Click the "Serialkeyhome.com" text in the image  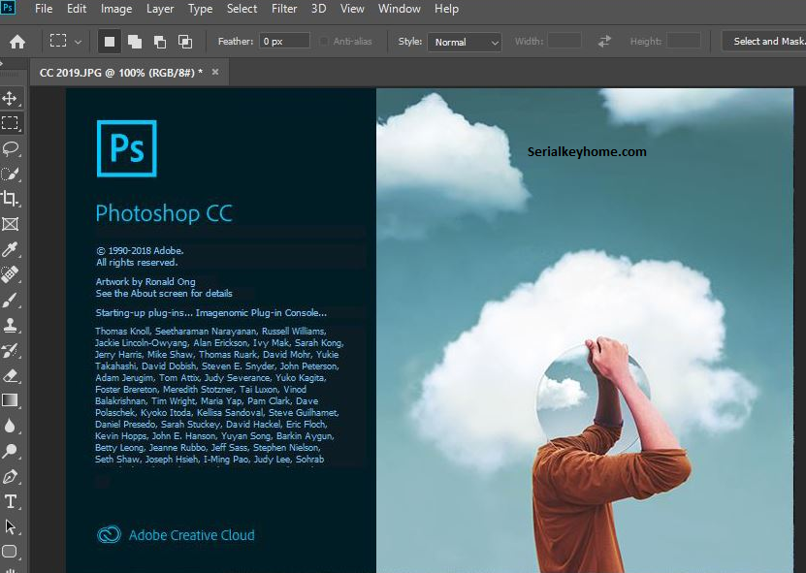(587, 151)
